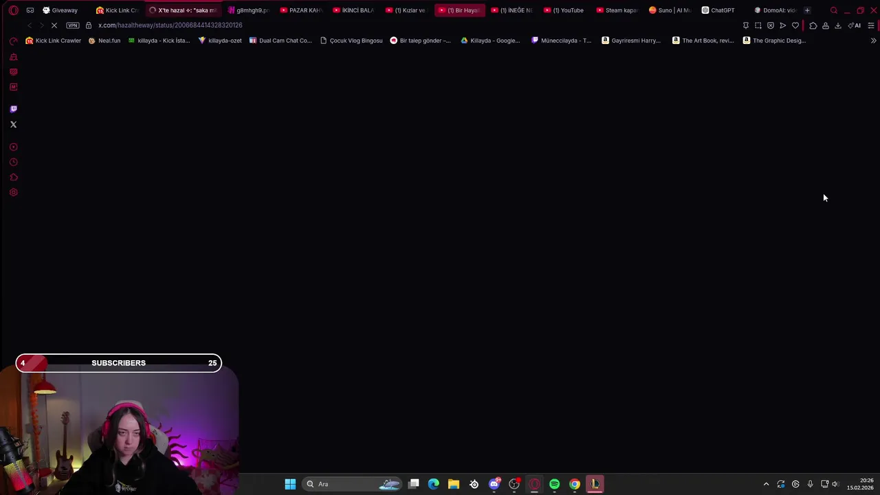Open Spotify from the taskbar

(x=554, y=484)
